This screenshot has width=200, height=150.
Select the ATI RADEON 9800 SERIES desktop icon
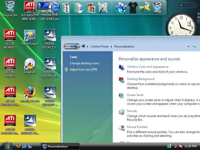click(30, 10)
